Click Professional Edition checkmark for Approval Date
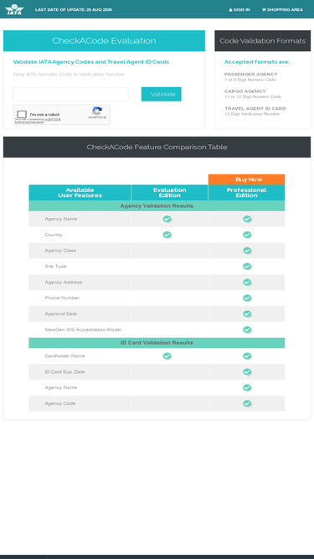This screenshot has height=559, width=314. 247,313
